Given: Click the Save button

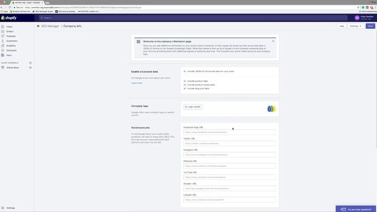Looking at the screenshot, I should (371, 26).
